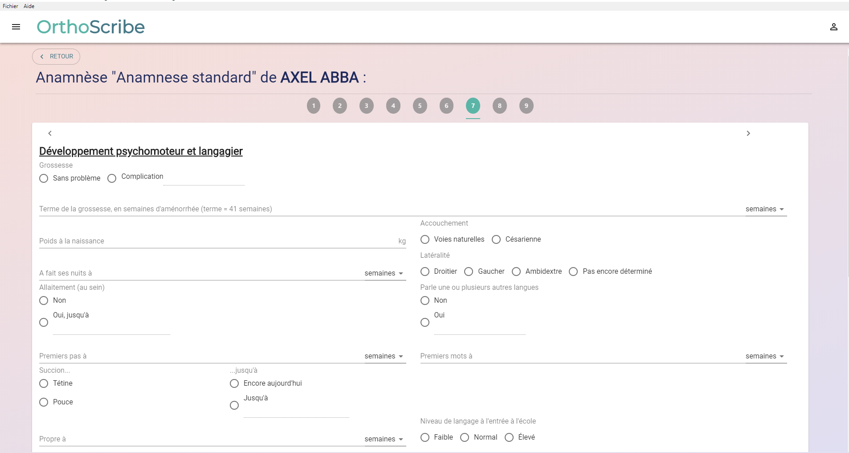
Task: Select the Césarienne radio option
Action: pos(496,239)
